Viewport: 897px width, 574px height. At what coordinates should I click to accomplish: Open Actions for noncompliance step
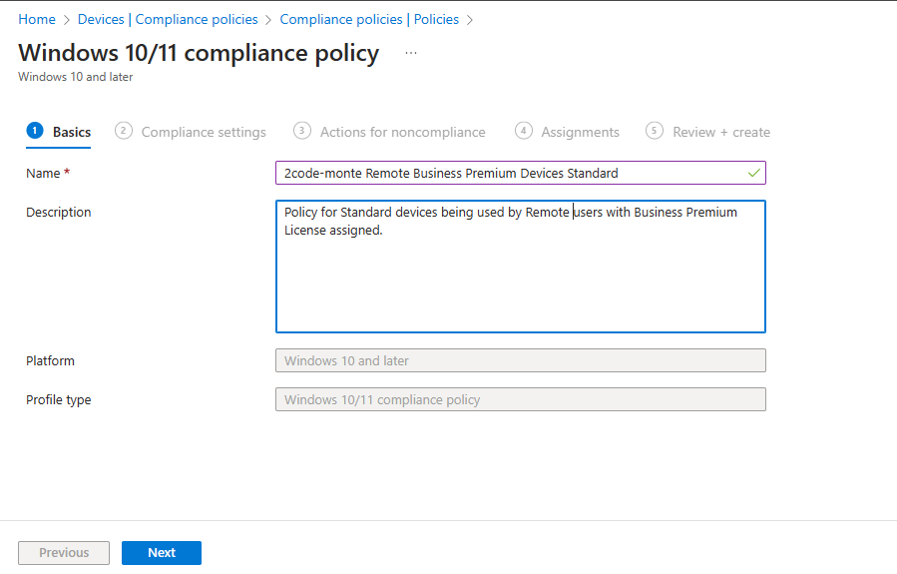[402, 132]
